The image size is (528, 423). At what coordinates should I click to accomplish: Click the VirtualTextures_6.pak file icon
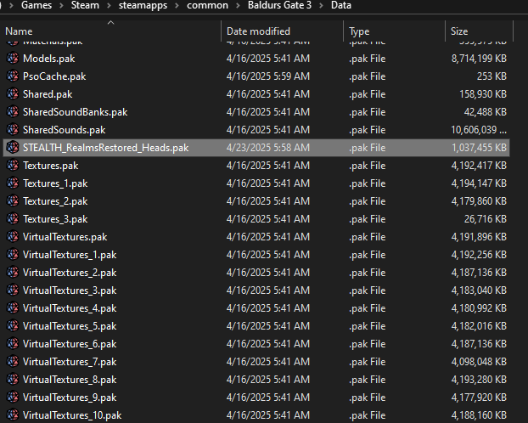point(13,344)
